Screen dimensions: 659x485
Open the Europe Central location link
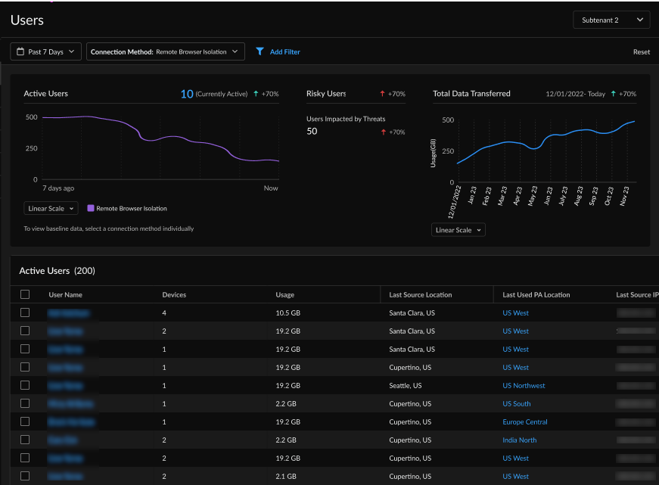(524, 421)
